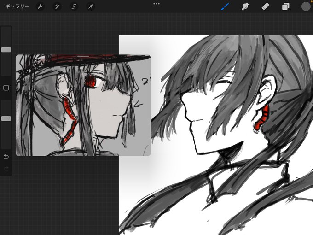313x235 pixels.
Task: Select the Eraser tool
Action: (x=265, y=6)
